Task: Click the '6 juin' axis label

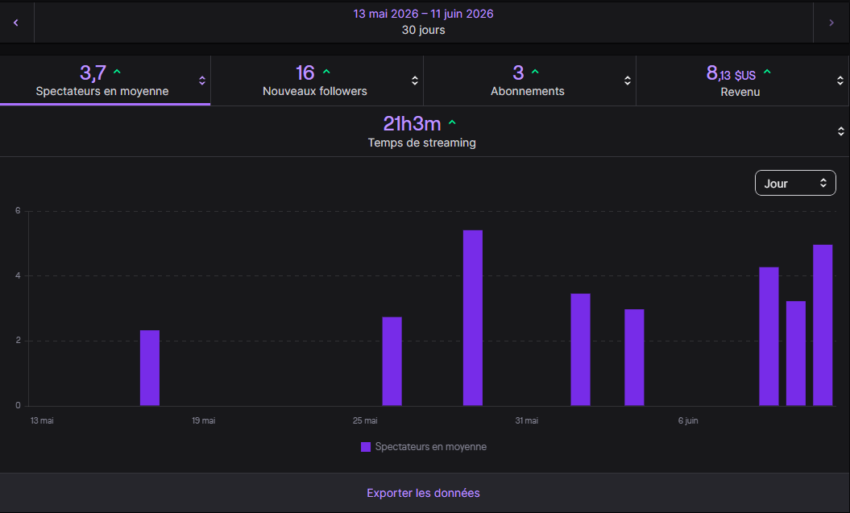Action: pyautogui.click(x=688, y=420)
